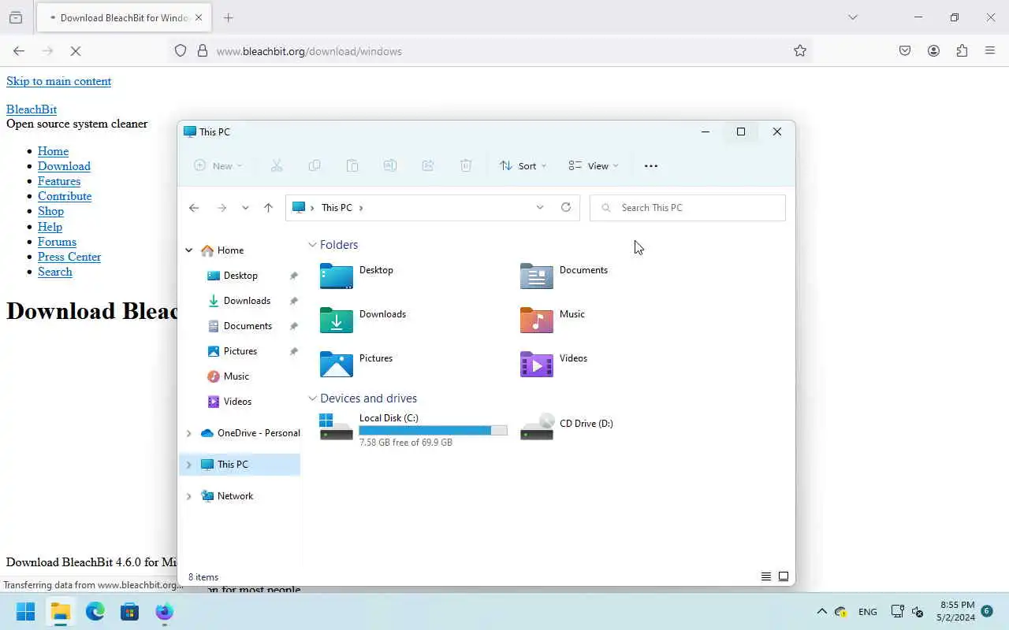Open the recent locations dropdown arrow
The height and width of the screenshot is (630, 1009).
tap(245, 208)
